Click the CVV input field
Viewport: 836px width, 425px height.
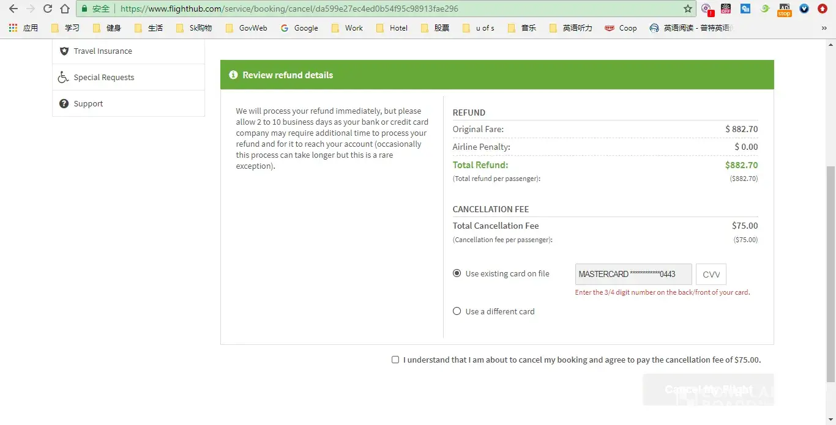coord(711,274)
